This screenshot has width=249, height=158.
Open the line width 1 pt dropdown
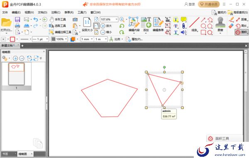point(47,39)
